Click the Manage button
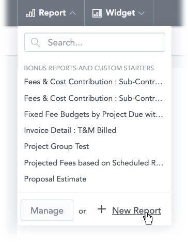This screenshot has height=242, width=188. tap(47, 210)
